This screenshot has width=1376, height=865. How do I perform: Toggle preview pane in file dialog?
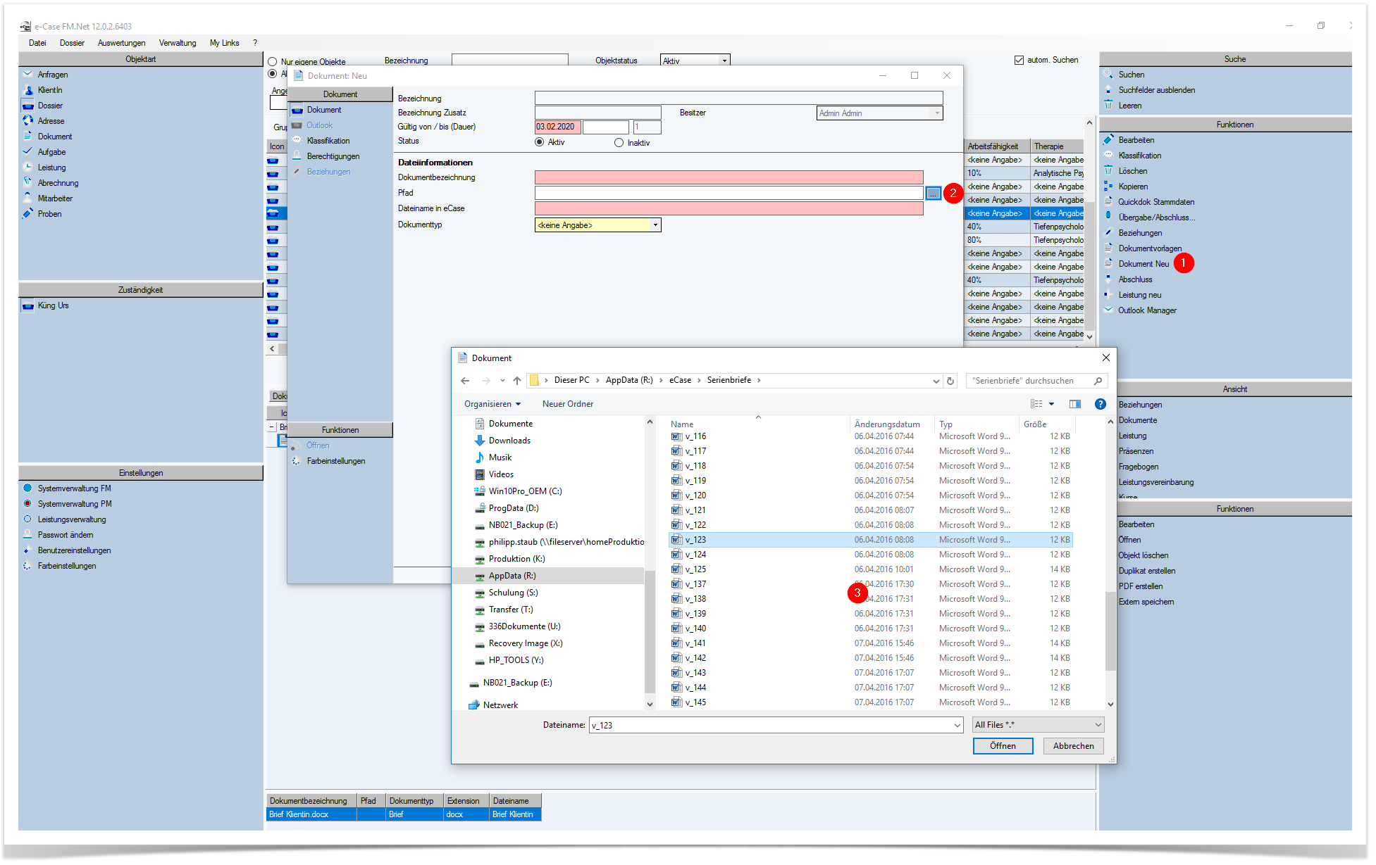point(1074,404)
